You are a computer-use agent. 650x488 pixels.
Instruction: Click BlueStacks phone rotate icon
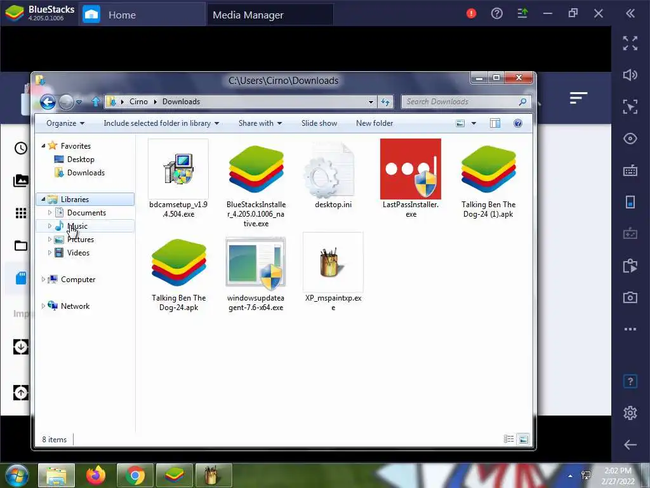point(630,202)
